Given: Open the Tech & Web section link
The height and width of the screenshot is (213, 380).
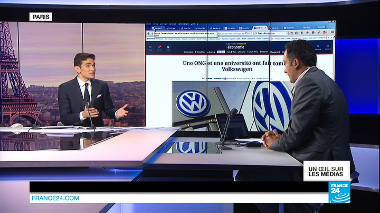Looking at the screenshot, I should [231, 52].
